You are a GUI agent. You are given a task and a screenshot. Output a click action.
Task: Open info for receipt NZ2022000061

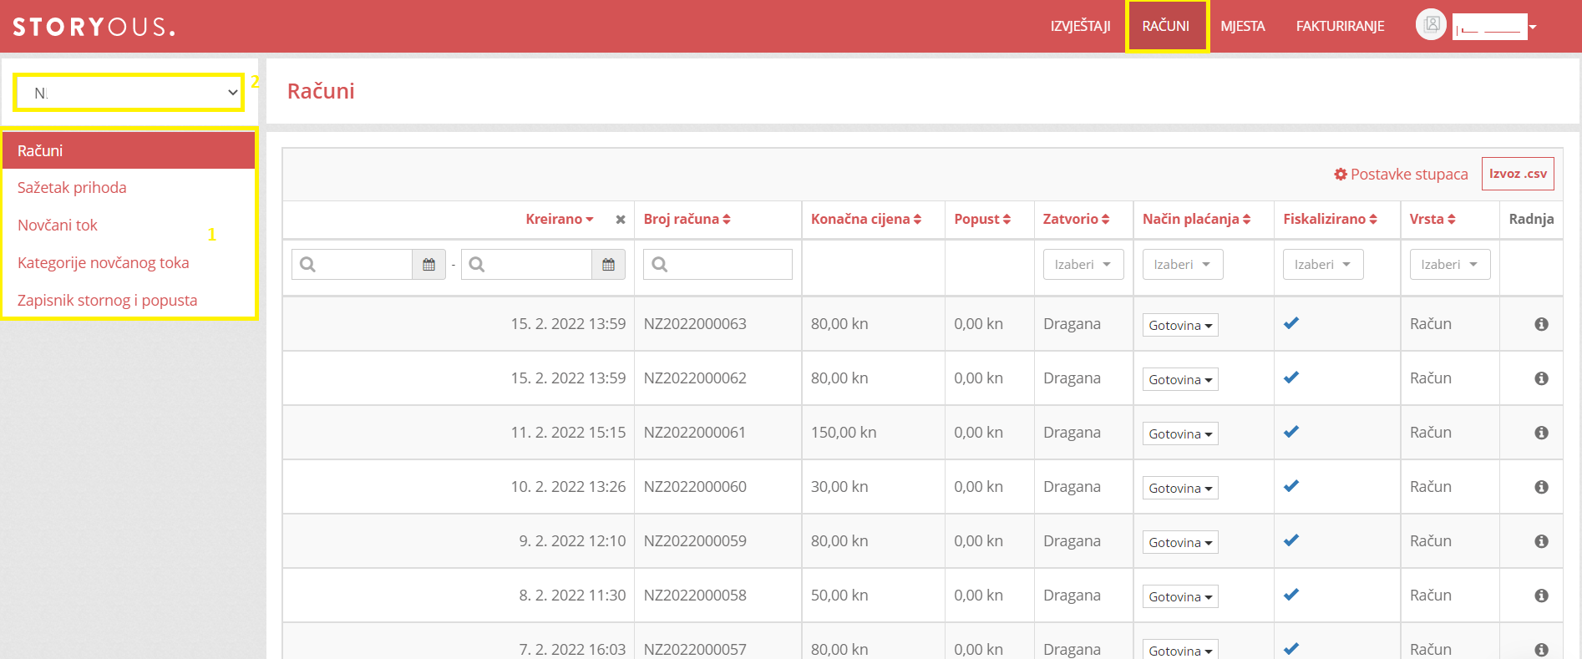(1541, 433)
